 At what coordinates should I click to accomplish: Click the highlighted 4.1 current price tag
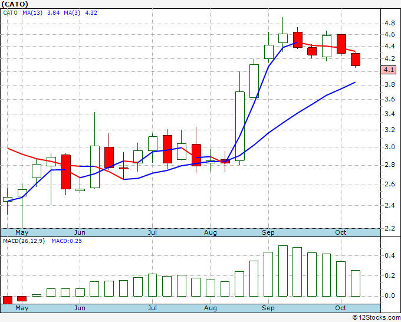(389, 70)
